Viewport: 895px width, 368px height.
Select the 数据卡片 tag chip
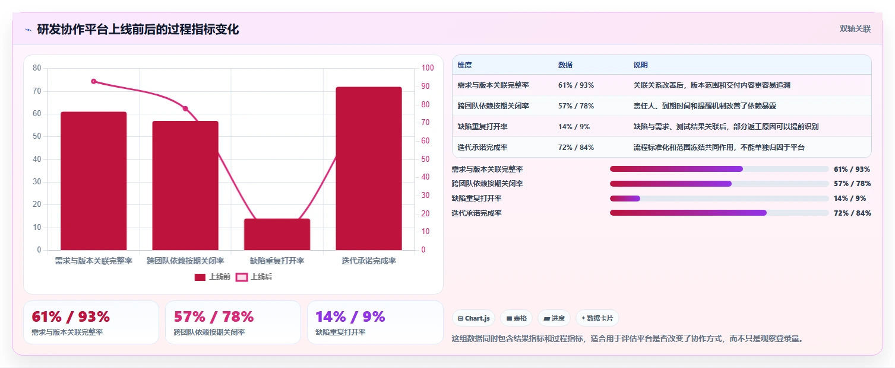pyautogui.click(x=597, y=318)
